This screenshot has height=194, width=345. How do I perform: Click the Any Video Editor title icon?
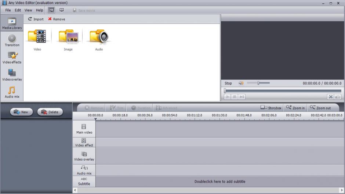[x=4, y=3]
